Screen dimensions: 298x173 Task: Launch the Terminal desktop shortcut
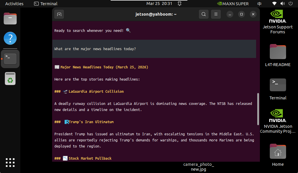[278, 89]
